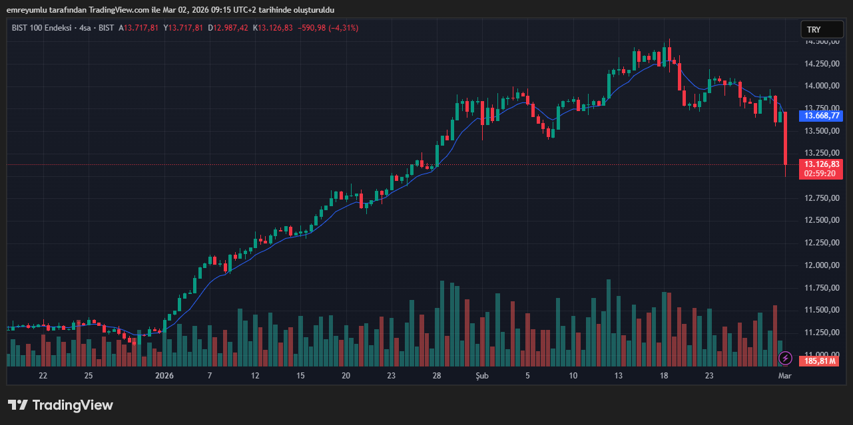
Task: Click the 28 date label on time axis
Action: pos(437,376)
